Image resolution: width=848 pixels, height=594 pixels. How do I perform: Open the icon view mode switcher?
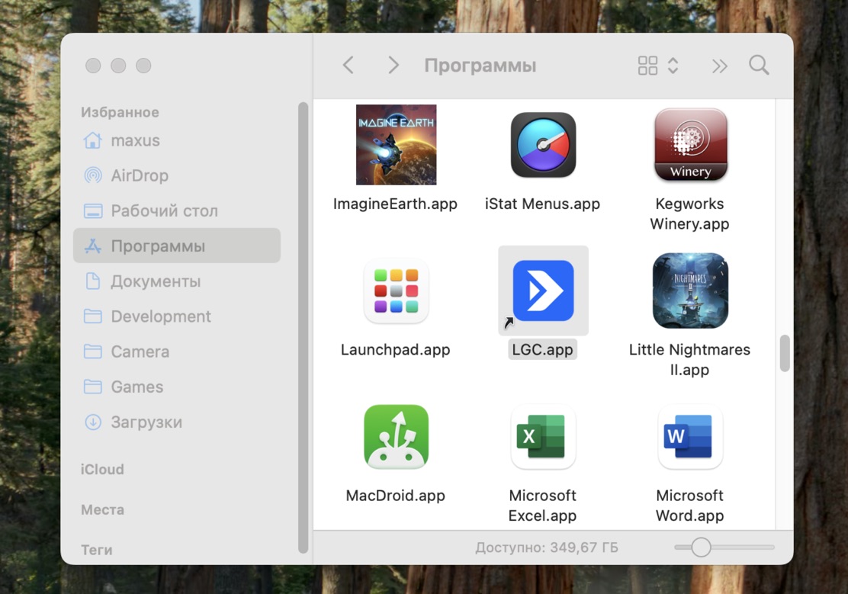tap(658, 66)
